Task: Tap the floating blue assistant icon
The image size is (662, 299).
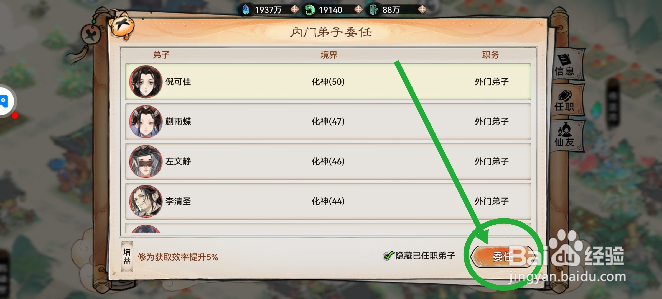Action: click(5, 101)
